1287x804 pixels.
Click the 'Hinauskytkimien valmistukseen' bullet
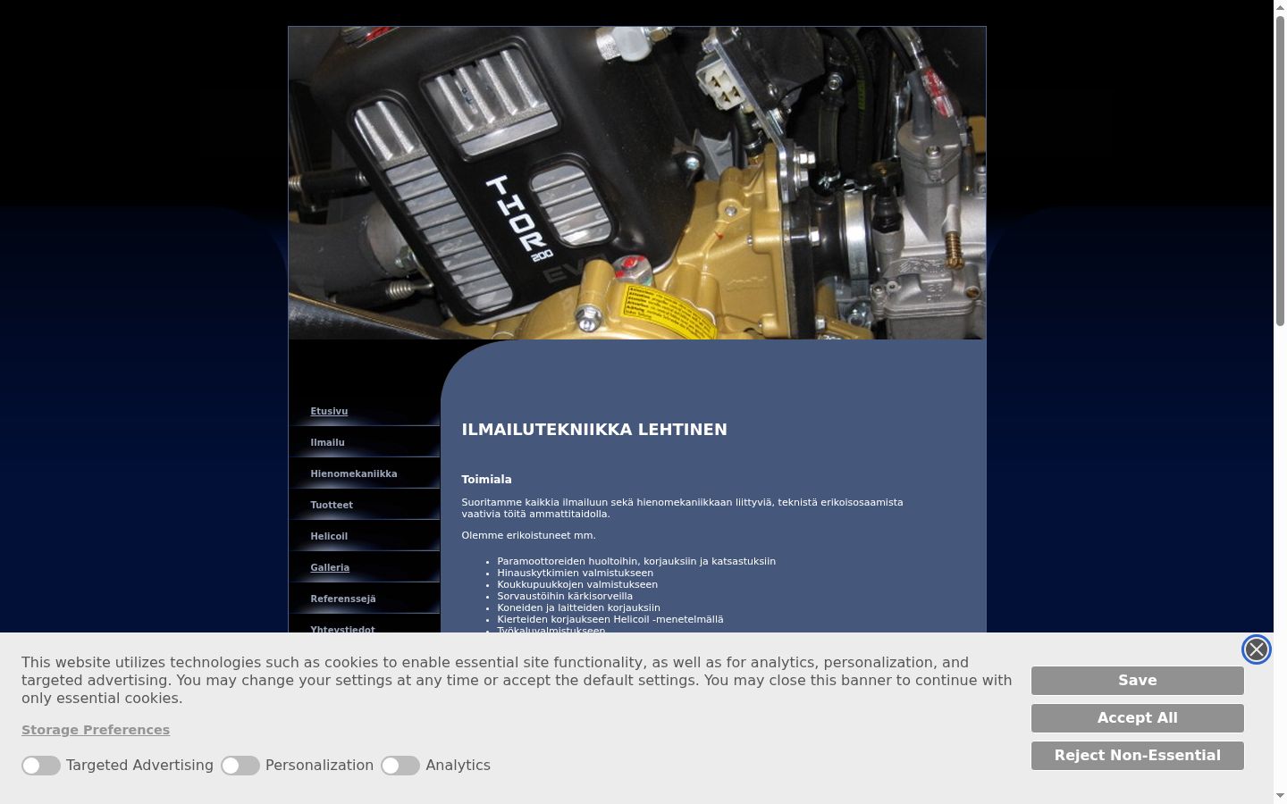click(x=575, y=574)
